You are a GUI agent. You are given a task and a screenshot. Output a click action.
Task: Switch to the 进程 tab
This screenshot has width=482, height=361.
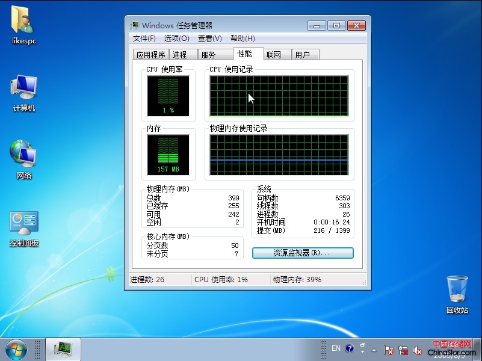click(179, 55)
